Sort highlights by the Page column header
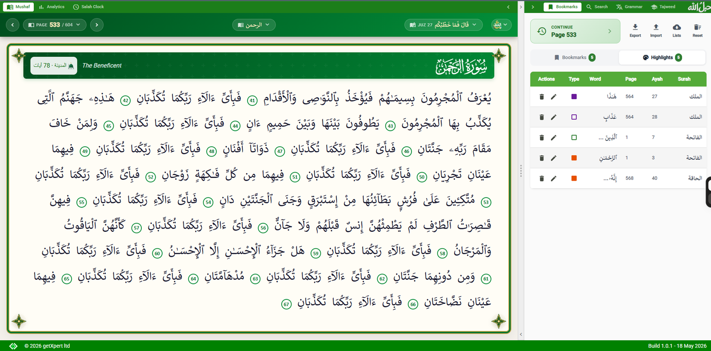 coord(631,79)
